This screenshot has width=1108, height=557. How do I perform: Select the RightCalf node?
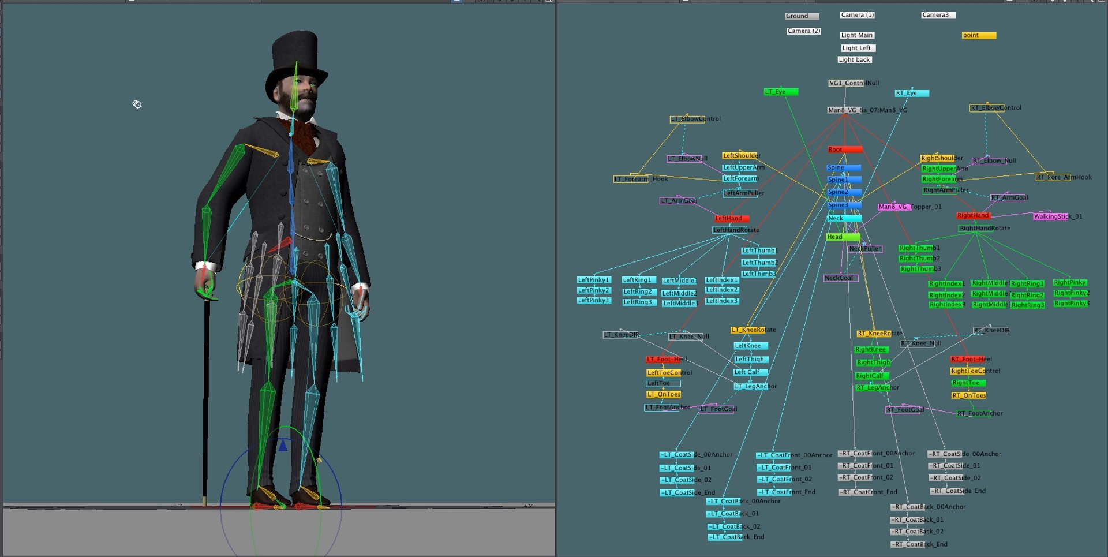pyautogui.click(x=872, y=376)
